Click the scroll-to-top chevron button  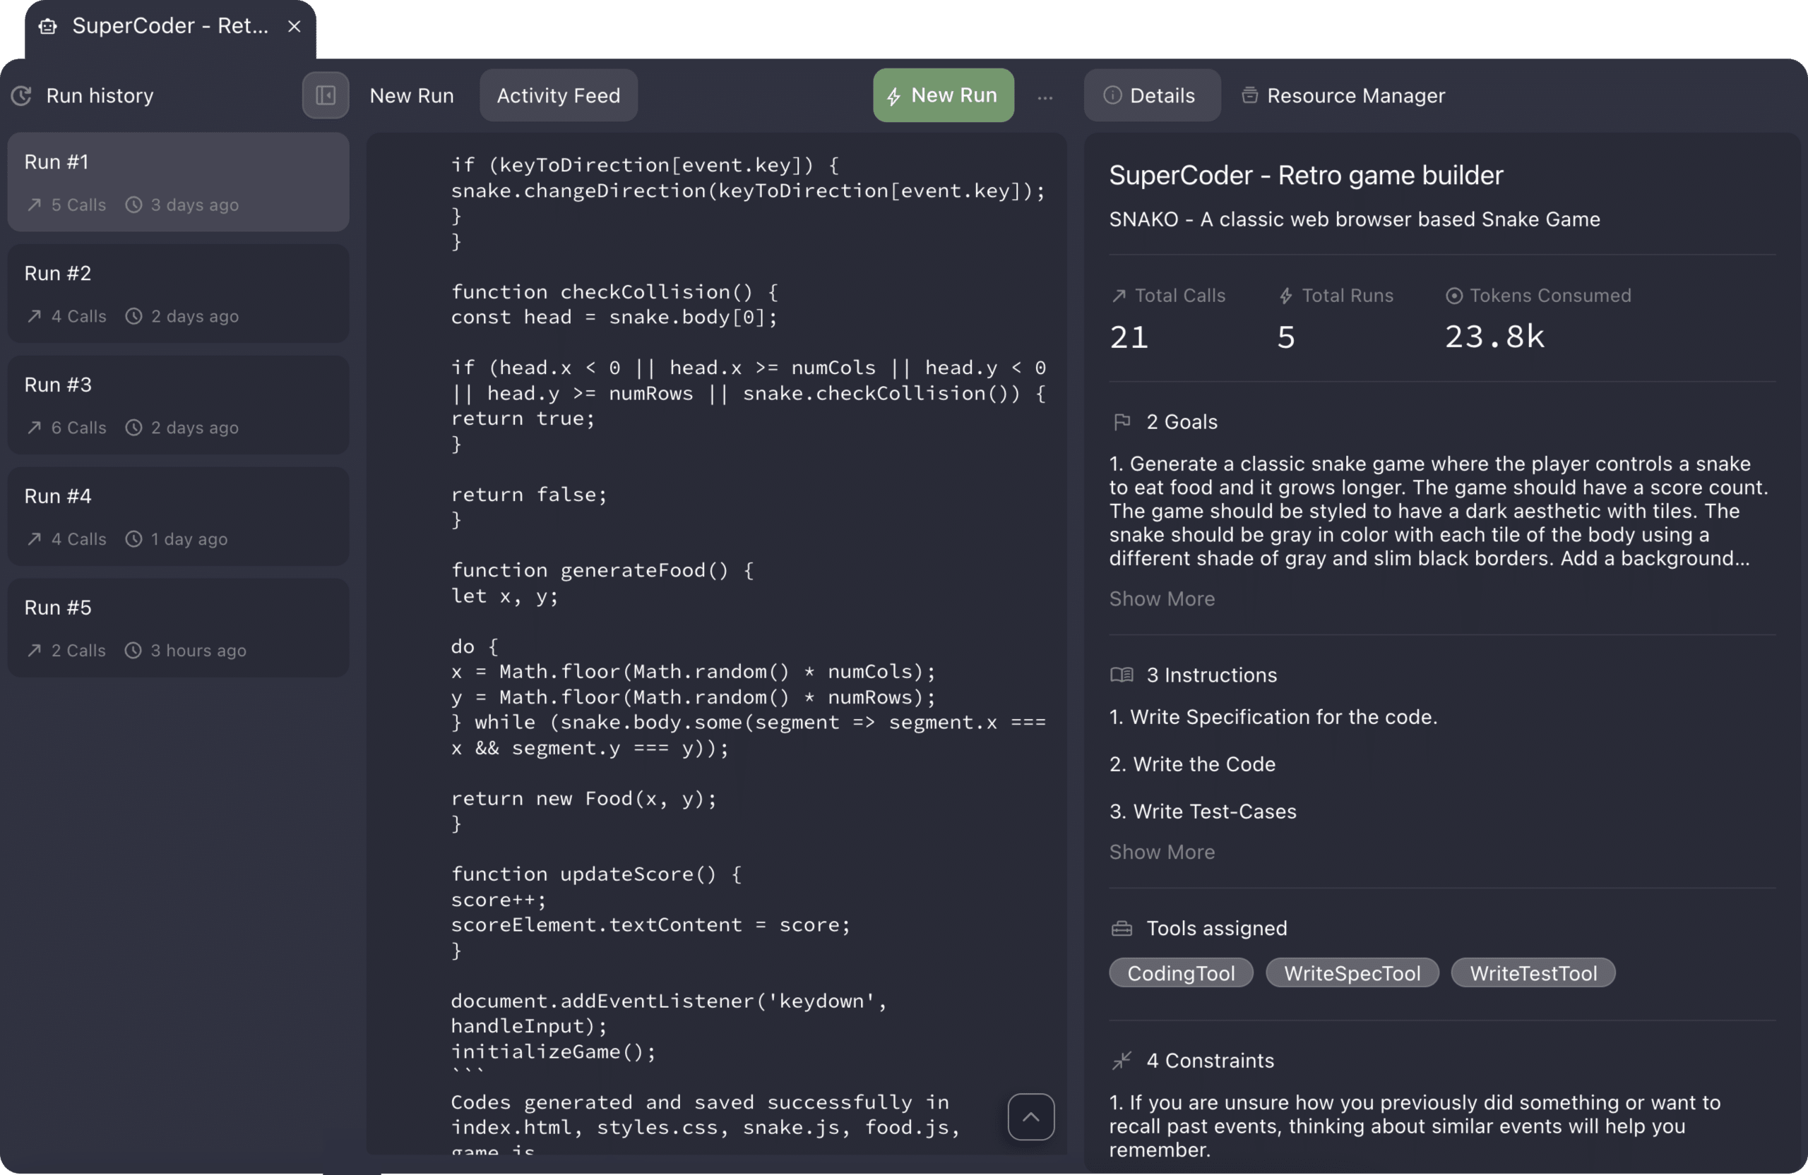1030,1116
